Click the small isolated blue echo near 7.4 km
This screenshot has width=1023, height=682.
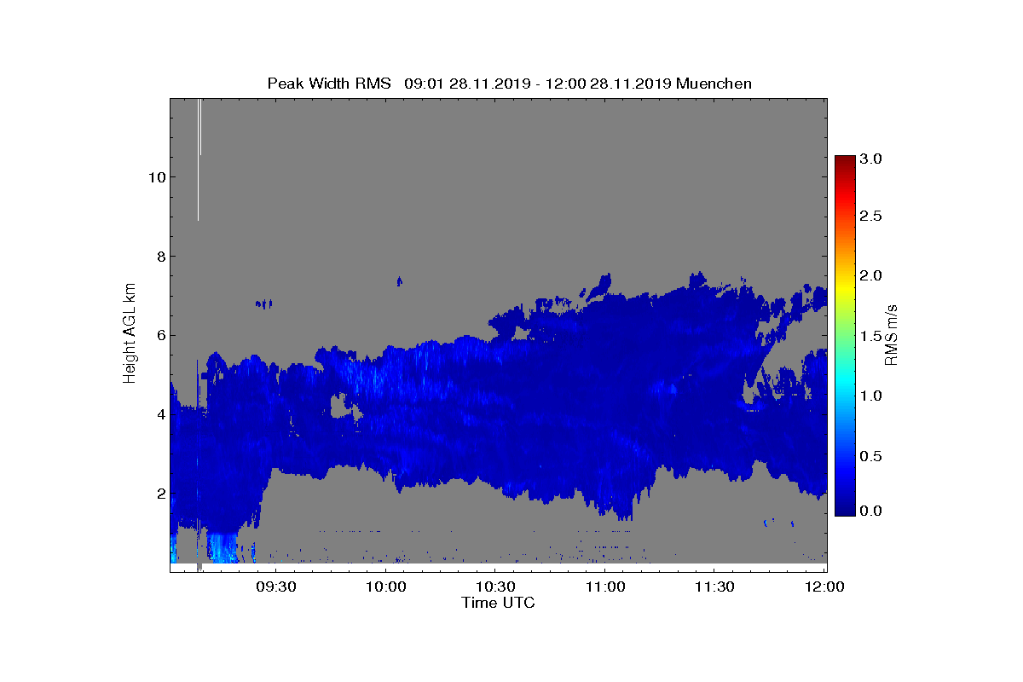tap(399, 280)
